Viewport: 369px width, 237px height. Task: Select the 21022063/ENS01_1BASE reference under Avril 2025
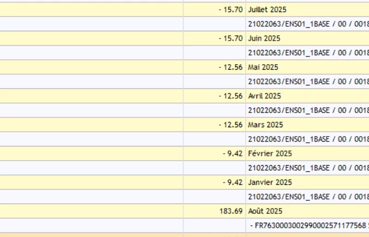(309, 110)
